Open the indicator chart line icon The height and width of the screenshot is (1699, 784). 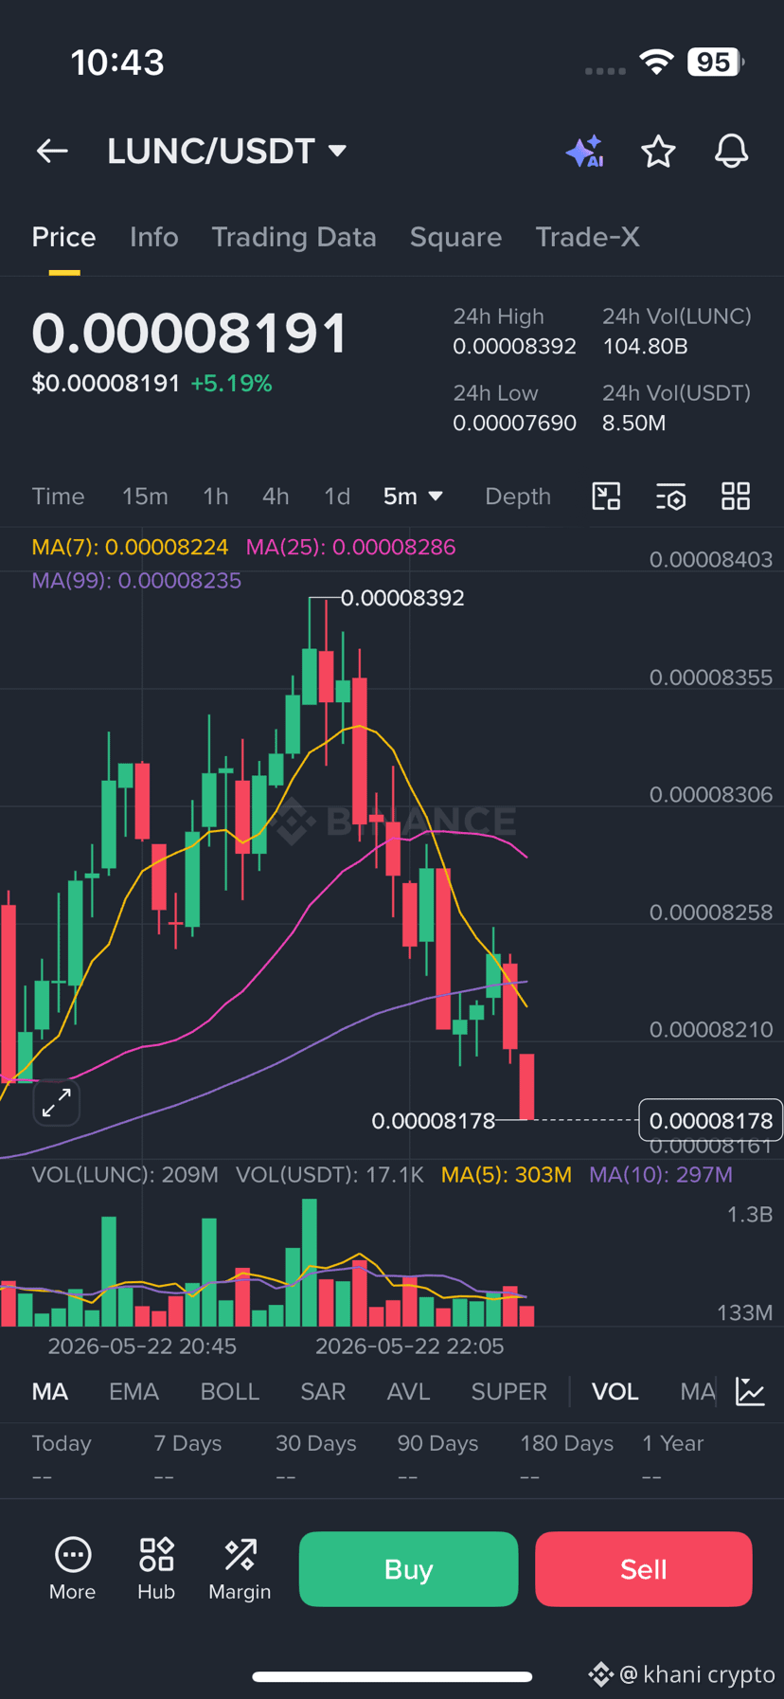coord(750,1391)
